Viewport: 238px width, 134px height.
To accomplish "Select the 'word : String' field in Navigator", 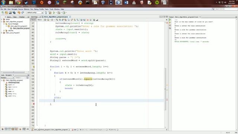I will tap(12, 96).
